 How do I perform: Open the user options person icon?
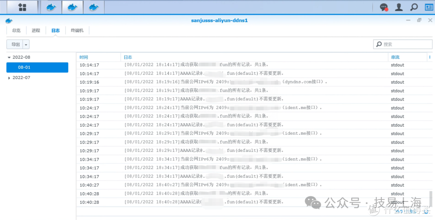tap(399, 7)
